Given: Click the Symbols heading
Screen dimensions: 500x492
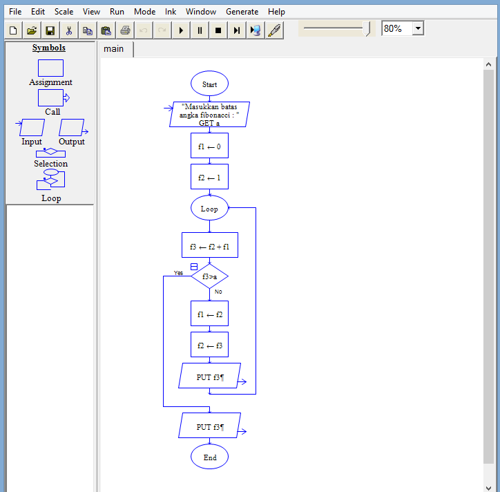Looking at the screenshot, I should click(x=49, y=48).
